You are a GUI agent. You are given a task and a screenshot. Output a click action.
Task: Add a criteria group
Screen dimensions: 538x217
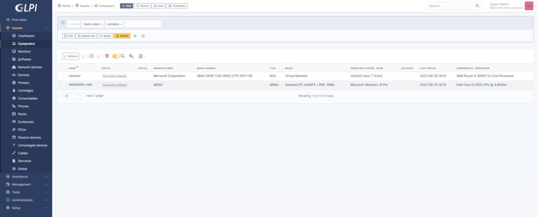(x=105, y=36)
